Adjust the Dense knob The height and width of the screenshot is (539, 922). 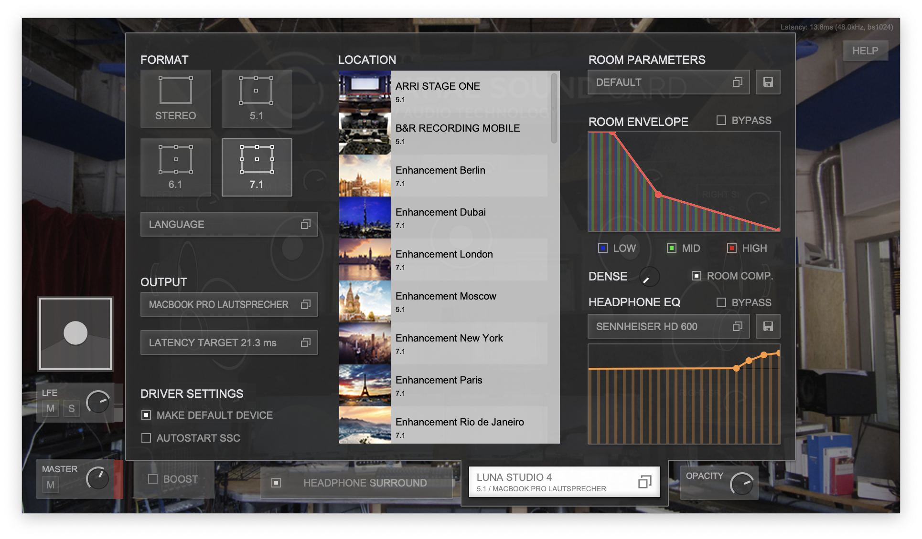(x=649, y=277)
